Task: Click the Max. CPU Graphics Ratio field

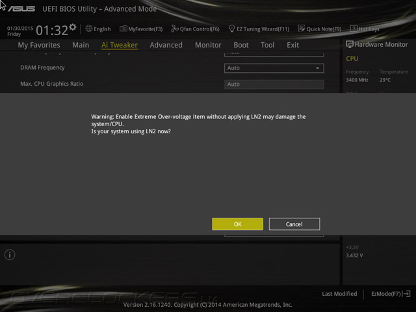Action: [274, 84]
